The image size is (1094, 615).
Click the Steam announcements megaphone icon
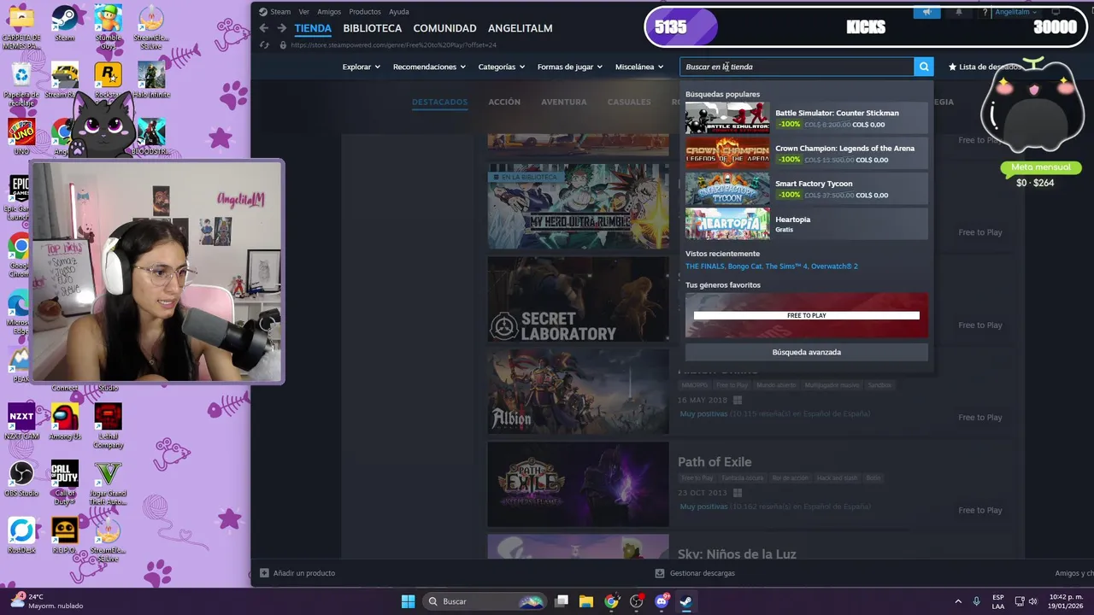[926, 12]
